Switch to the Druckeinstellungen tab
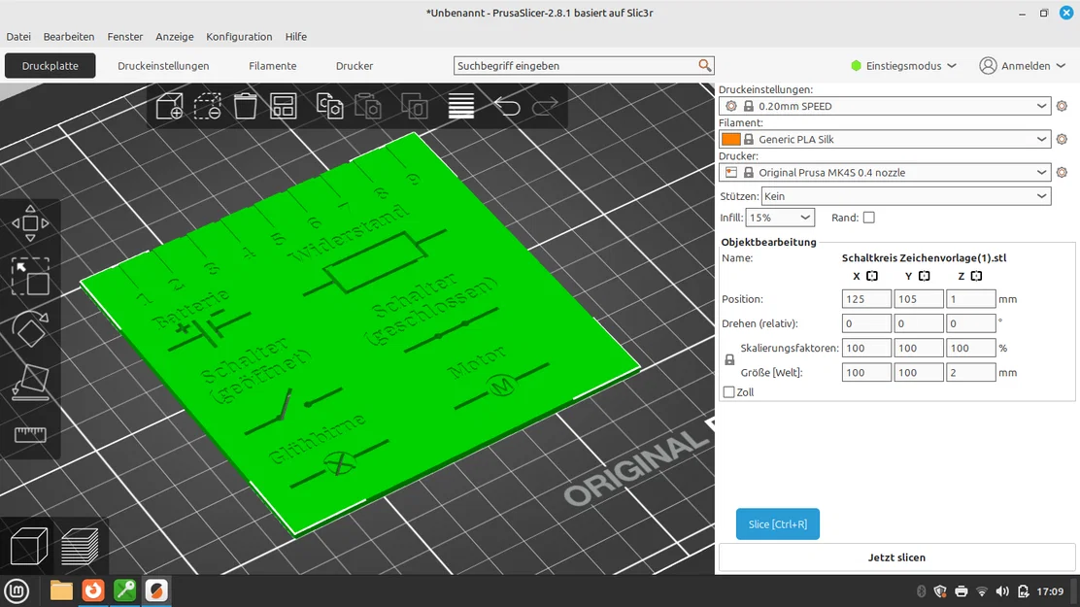Screen dimensions: 1080x607 click(x=163, y=65)
